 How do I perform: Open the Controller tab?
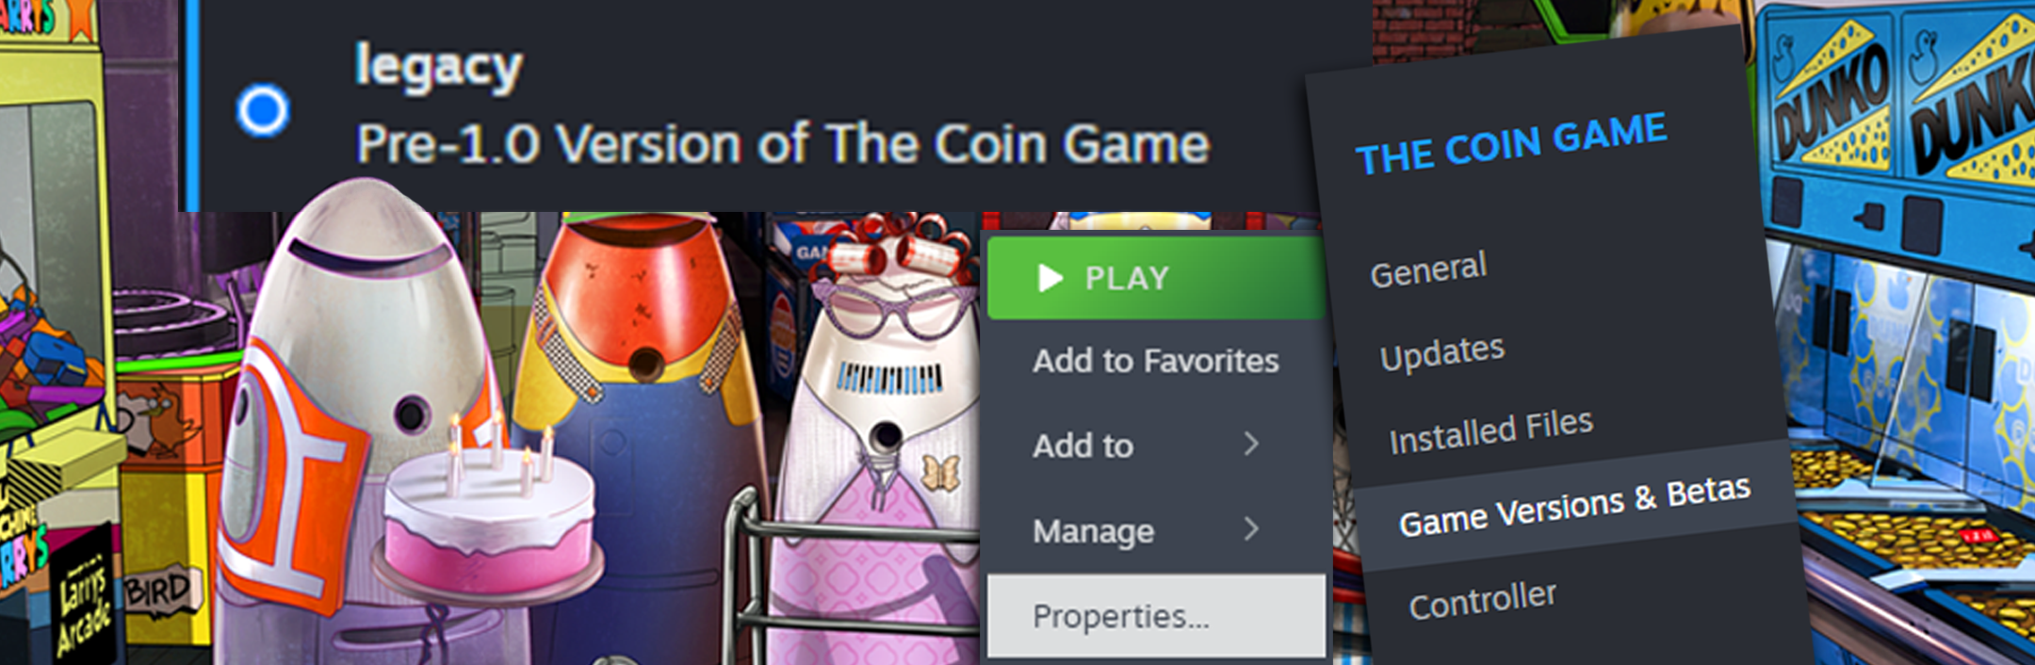click(x=1482, y=599)
